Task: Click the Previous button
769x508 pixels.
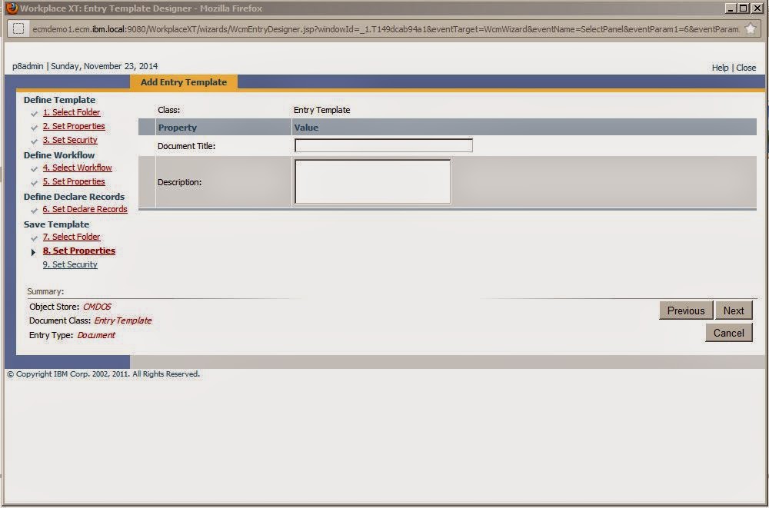Action: tap(685, 310)
